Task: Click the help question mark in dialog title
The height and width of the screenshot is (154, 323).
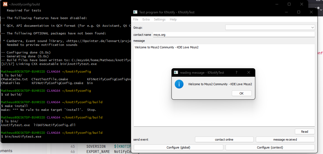Action: (236, 72)
